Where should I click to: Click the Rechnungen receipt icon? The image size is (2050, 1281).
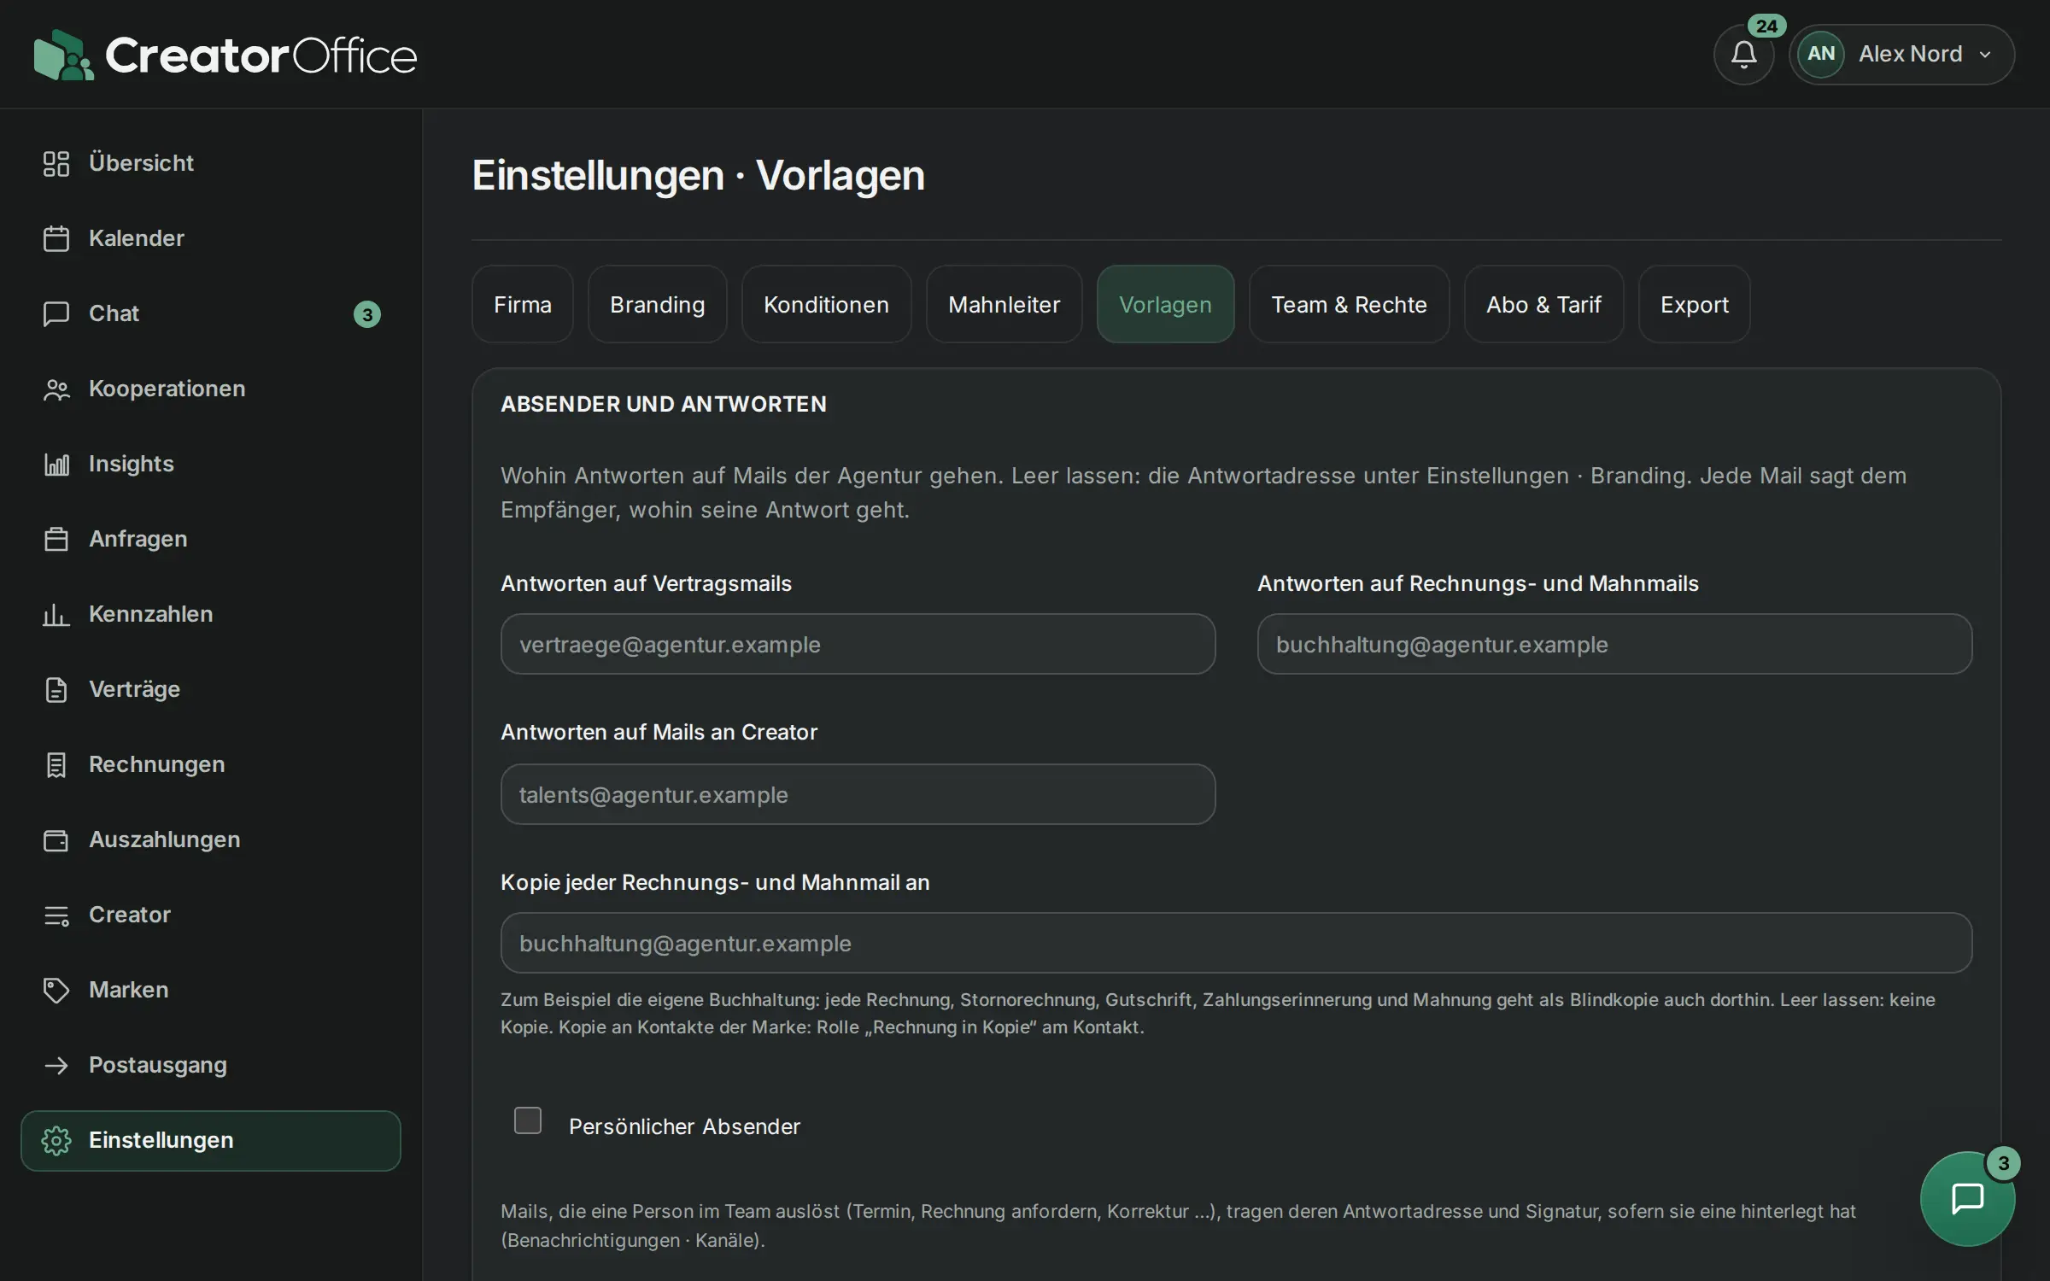[x=56, y=764]
